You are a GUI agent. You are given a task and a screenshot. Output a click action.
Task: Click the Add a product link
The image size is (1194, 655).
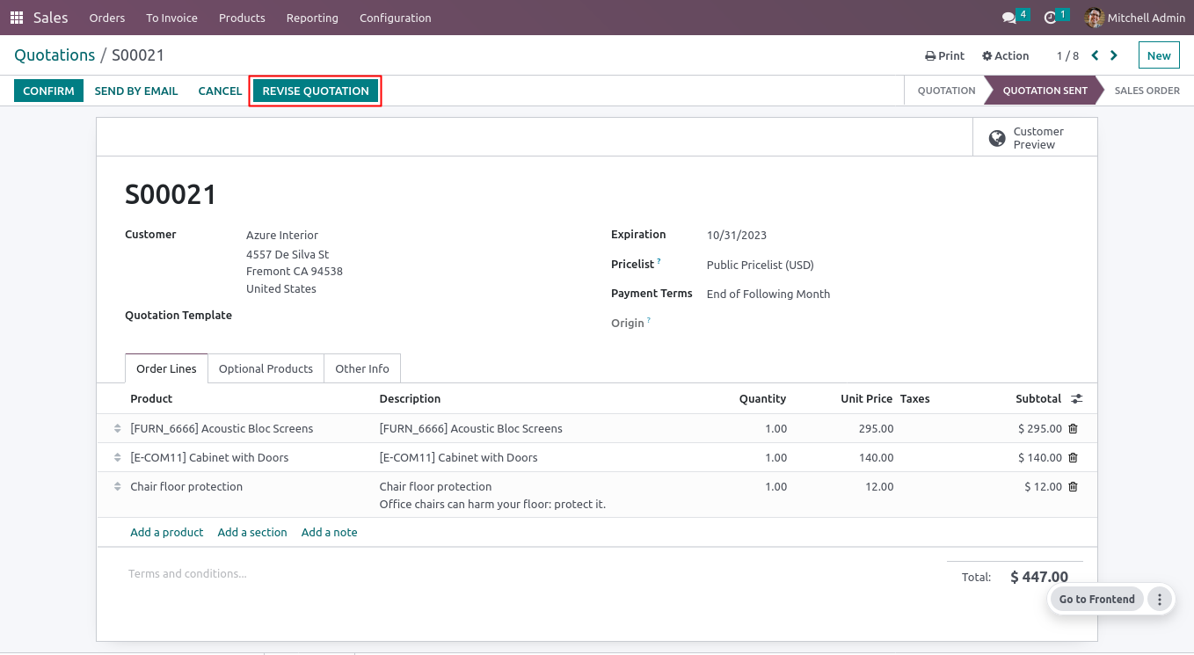coord(166,533)
